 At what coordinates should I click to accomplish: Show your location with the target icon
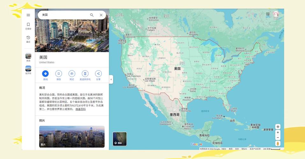tap(278, 127)
